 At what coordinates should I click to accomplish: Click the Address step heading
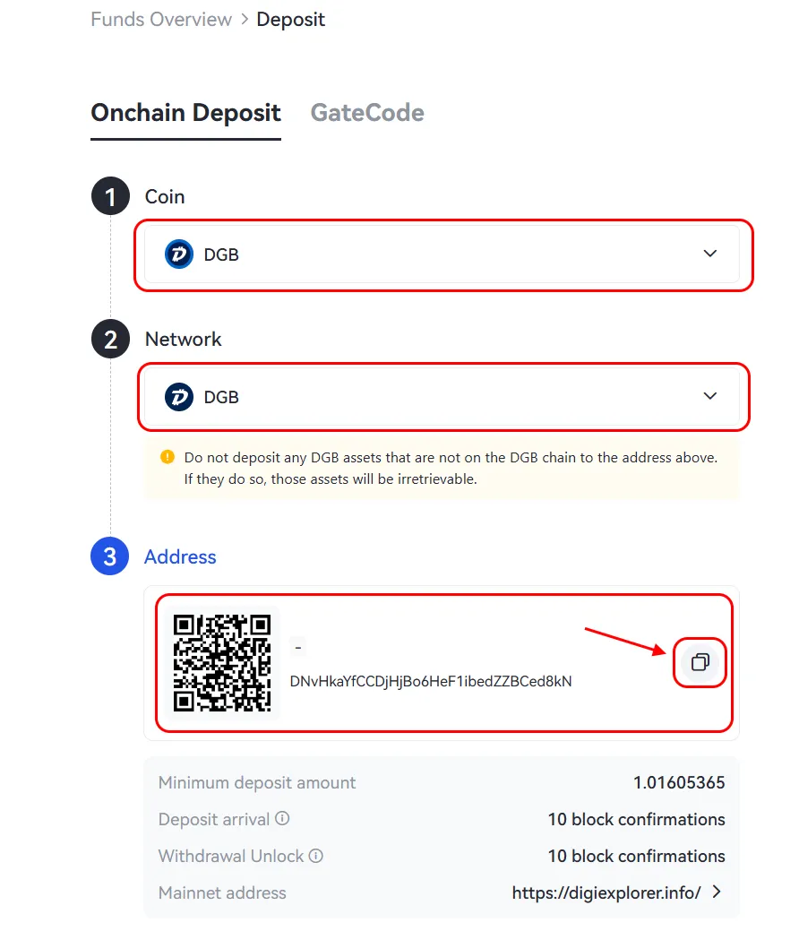[x=180, y=557]
